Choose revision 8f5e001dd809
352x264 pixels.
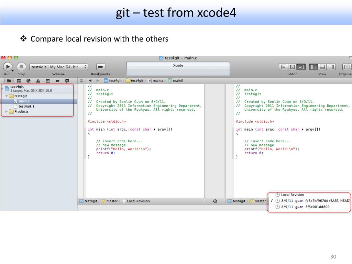click(x=310, y=207)
